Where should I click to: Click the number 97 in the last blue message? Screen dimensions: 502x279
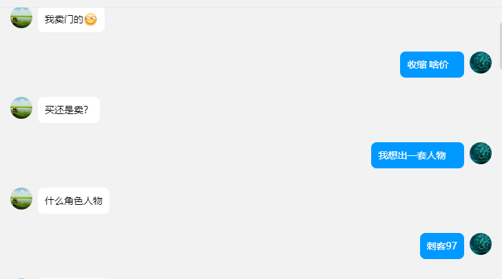(x=452, y=246)
